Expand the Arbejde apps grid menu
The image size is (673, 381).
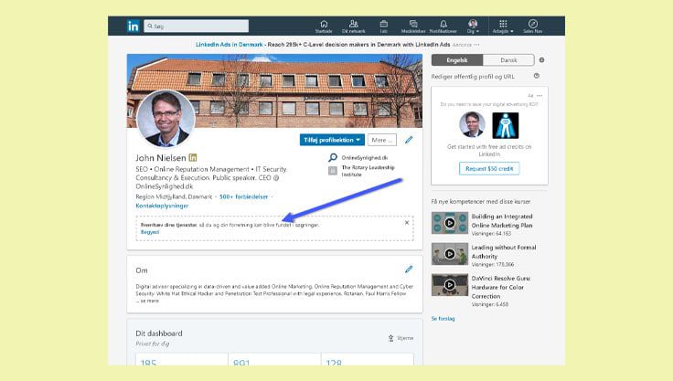(503, 26)
